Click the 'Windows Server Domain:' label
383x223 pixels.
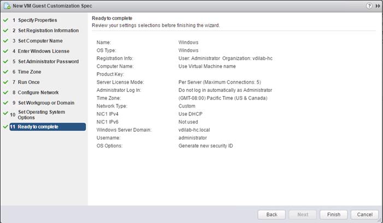tap(124, 130)
